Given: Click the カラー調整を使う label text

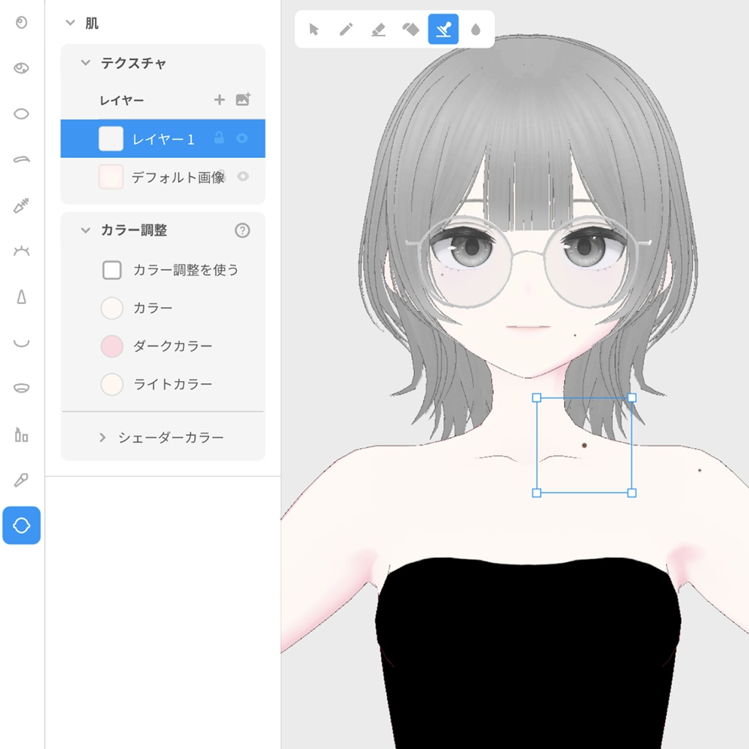Looking at the screenshot, I should (186, 270).
